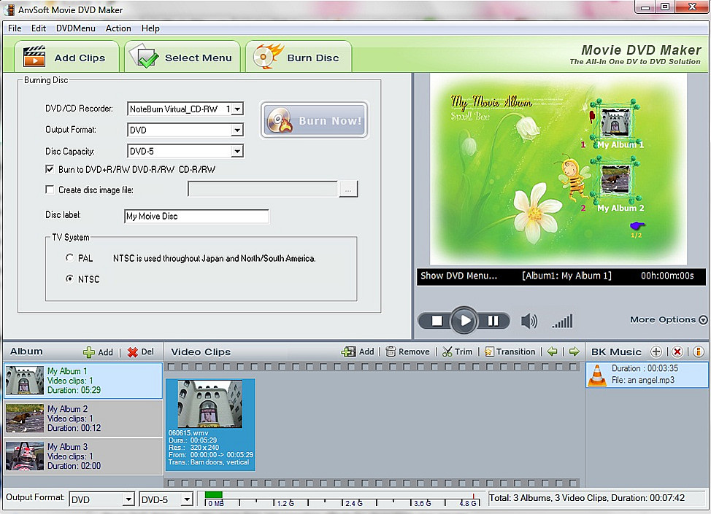
Task: Minimize the AnvSoft window
Action: tap(645, 7)
